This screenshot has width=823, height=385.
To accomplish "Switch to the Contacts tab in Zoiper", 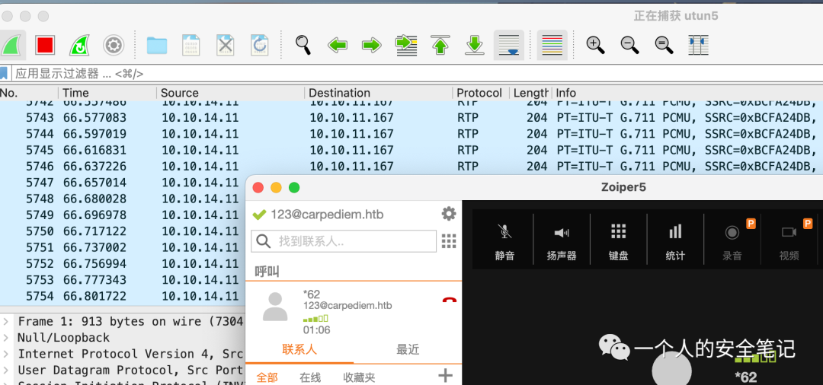I will click(x=299, y=349).
